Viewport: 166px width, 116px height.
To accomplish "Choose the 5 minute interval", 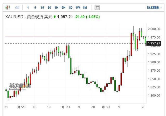I will coord(35,8).
